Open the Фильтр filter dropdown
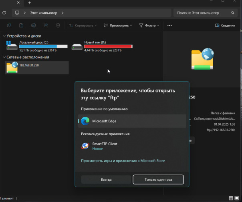242x202 pixels. point(149,26)
